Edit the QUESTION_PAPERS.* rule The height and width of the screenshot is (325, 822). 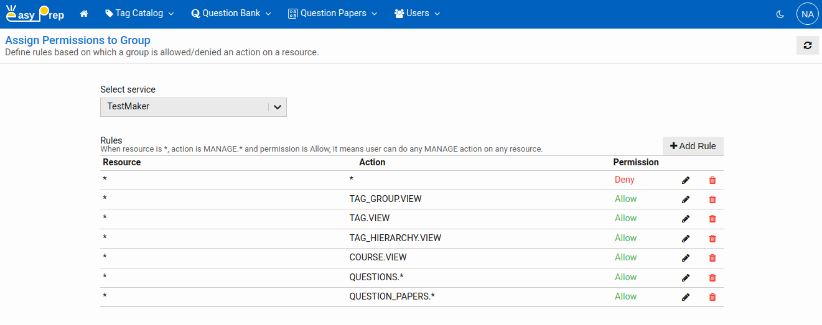[x=686, y=297]
